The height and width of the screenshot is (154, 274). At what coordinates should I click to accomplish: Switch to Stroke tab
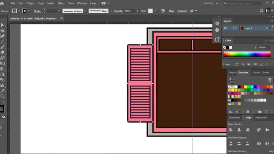click(265, 72)
